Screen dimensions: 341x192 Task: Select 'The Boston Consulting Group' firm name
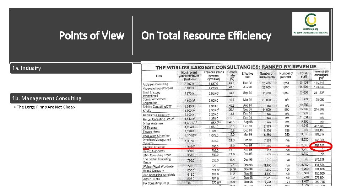[157, 161]
